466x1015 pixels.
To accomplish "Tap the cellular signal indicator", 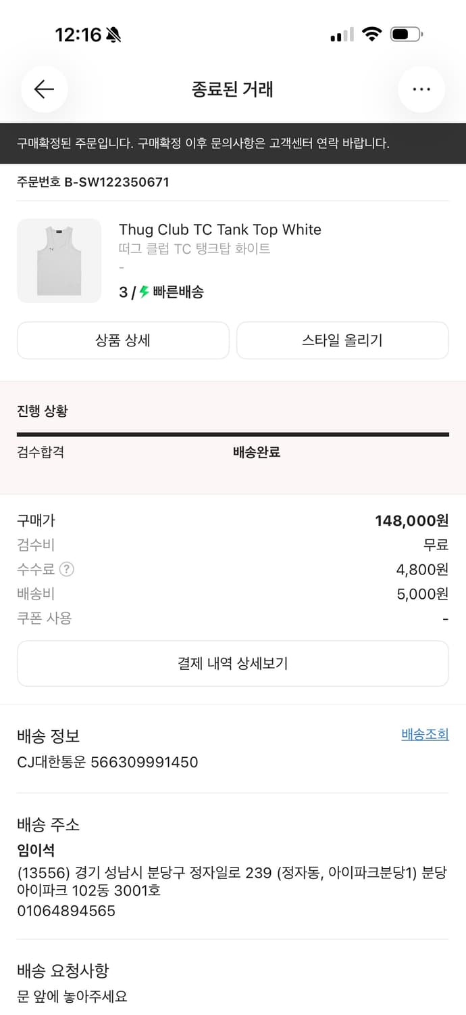I will click(340, 32).
